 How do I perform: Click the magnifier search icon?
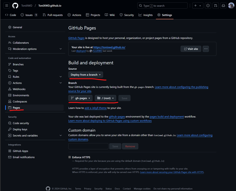[140, 6]
